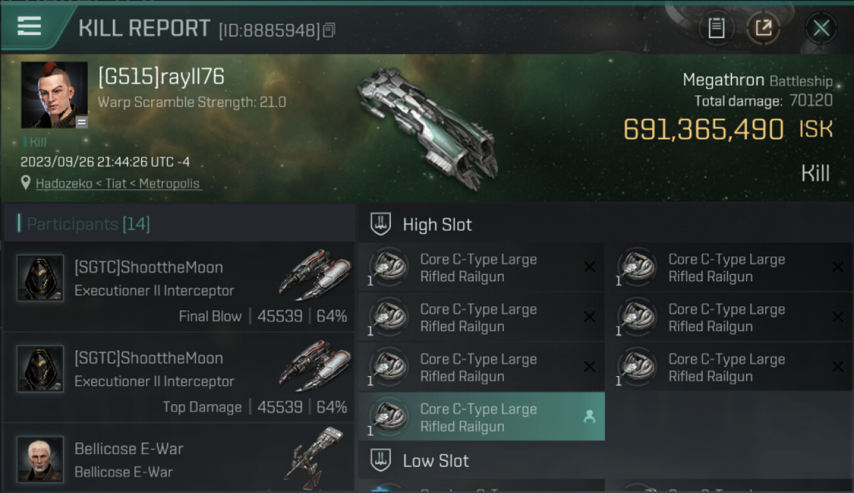This screenshot has width=854, height=493.
Task: Open ShoottheMoon Top Damage participant entry
Action: (179, 377)
